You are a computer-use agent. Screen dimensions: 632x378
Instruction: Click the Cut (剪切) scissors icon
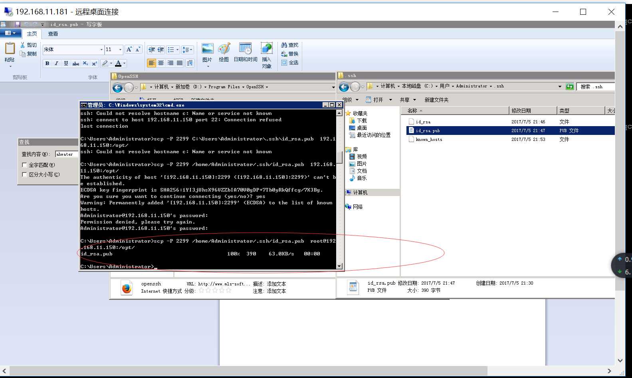point(23,45)
